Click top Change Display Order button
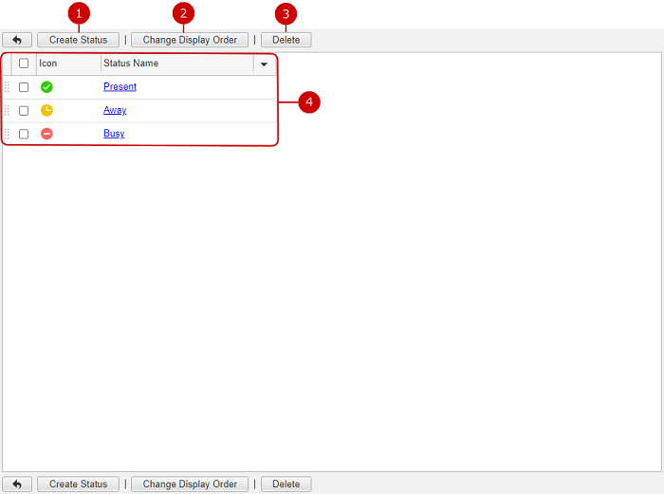664x494 pixels. [x=190, y=41]
